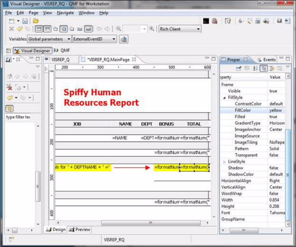
Task: Click the New object toolbar icon
Action: [x=12, y=21]
